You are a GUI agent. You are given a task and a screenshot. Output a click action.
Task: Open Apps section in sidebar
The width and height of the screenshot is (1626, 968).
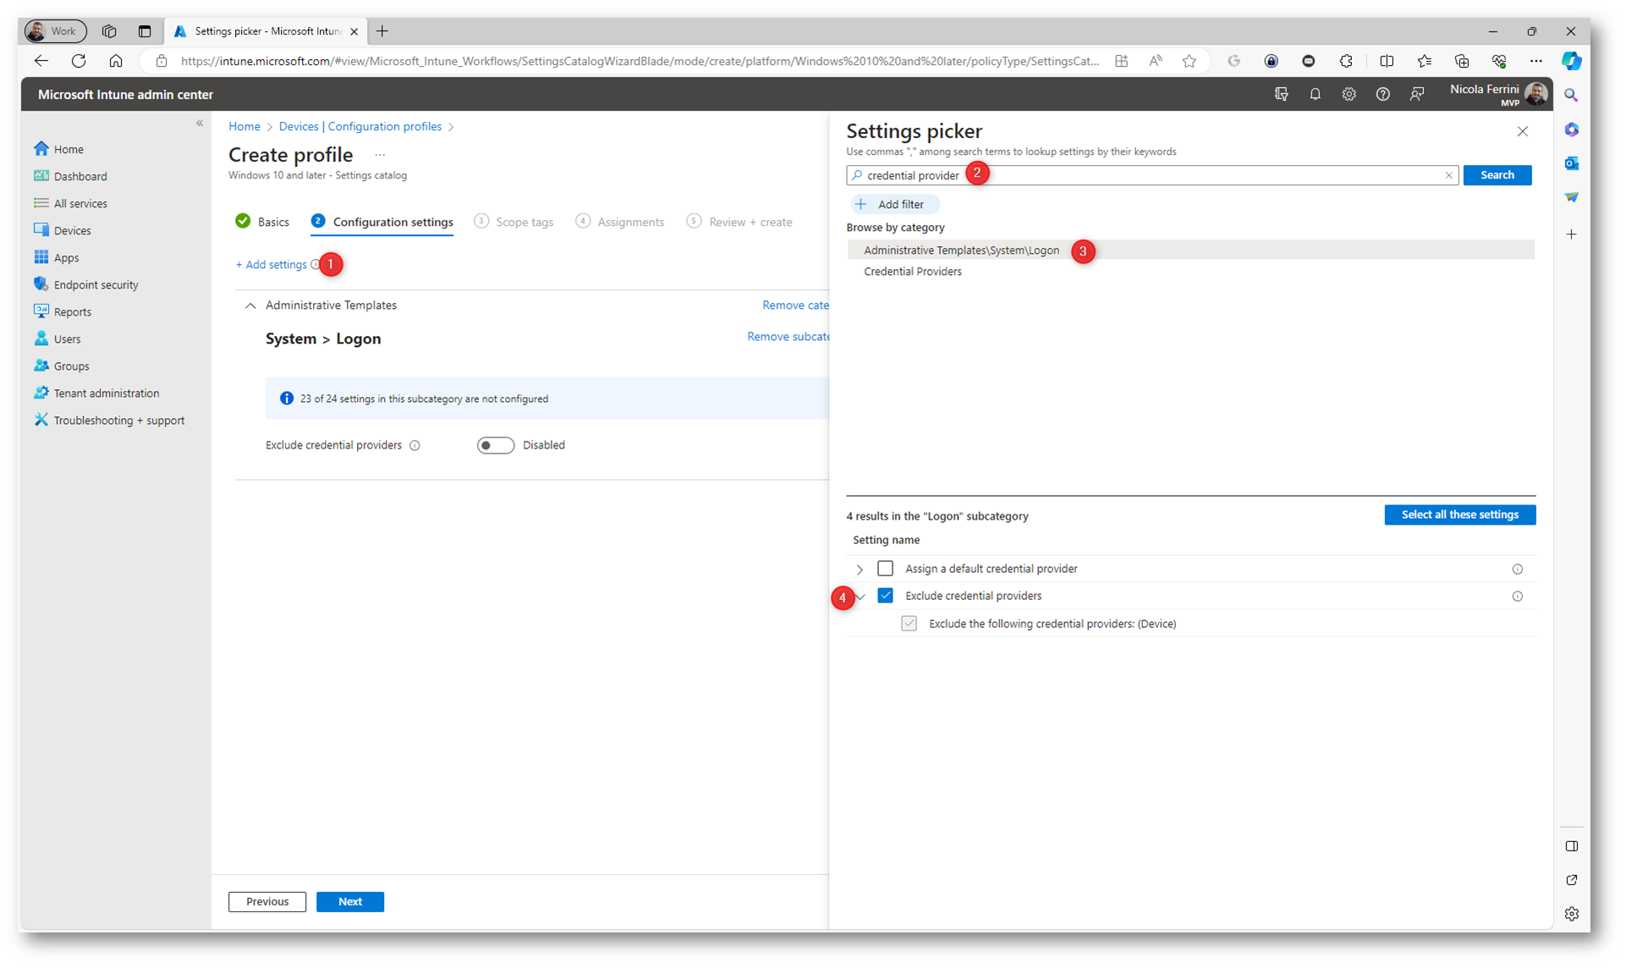(x=66, y=257)
